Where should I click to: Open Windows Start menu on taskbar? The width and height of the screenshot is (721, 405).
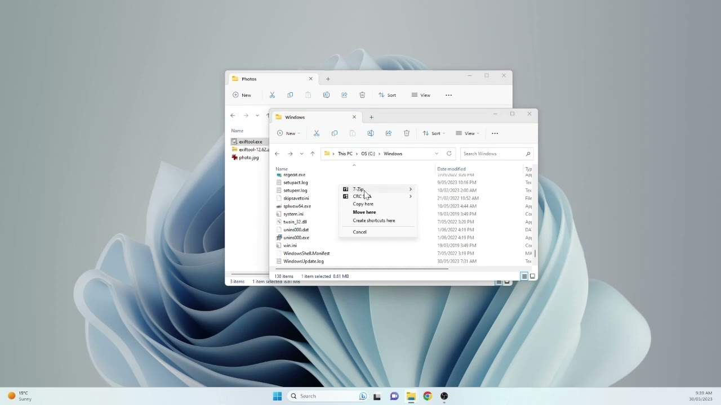(x=277, y=396)
